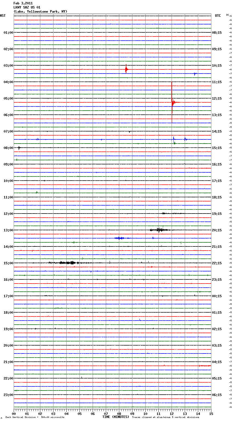Select the 10:00 MST time label

(x=8, y=181)
